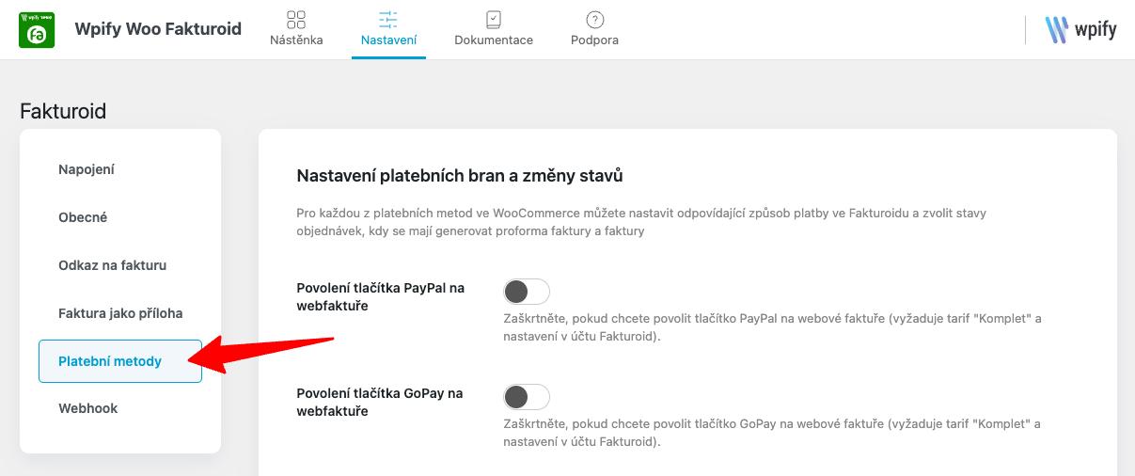The height and width of the screenshot is (476, 1135).
Task: Select the Platební metody section
Action: (110, 361)
